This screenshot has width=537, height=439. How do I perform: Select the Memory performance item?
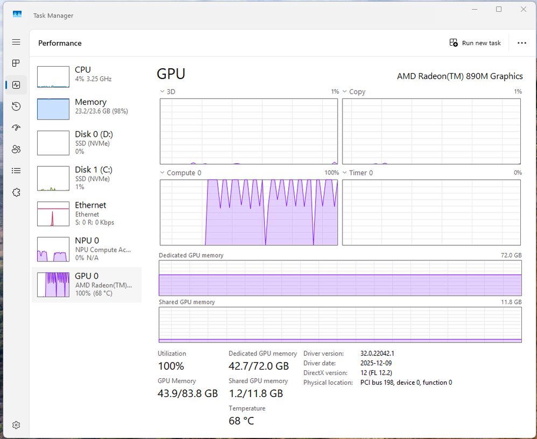[87, 109]
